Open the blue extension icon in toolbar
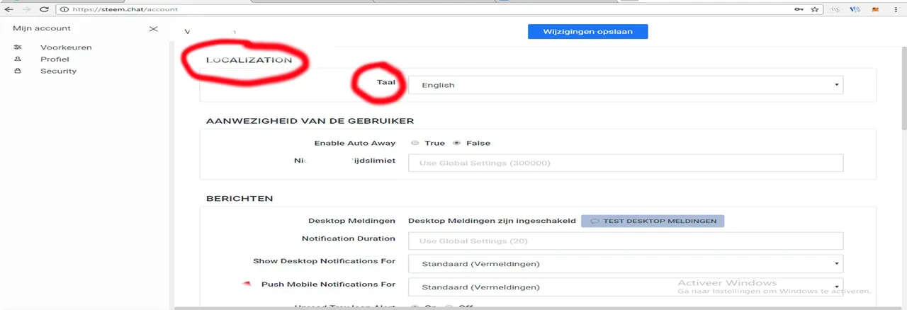This screenshot has height=310, width=907. click(x=855, y=10)
